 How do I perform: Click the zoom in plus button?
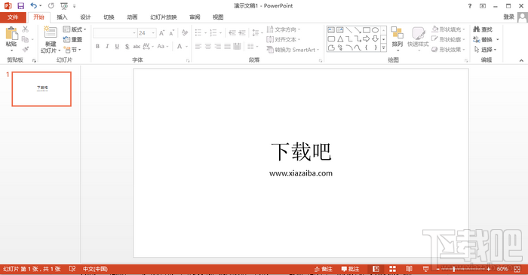(x=488, y=269)
